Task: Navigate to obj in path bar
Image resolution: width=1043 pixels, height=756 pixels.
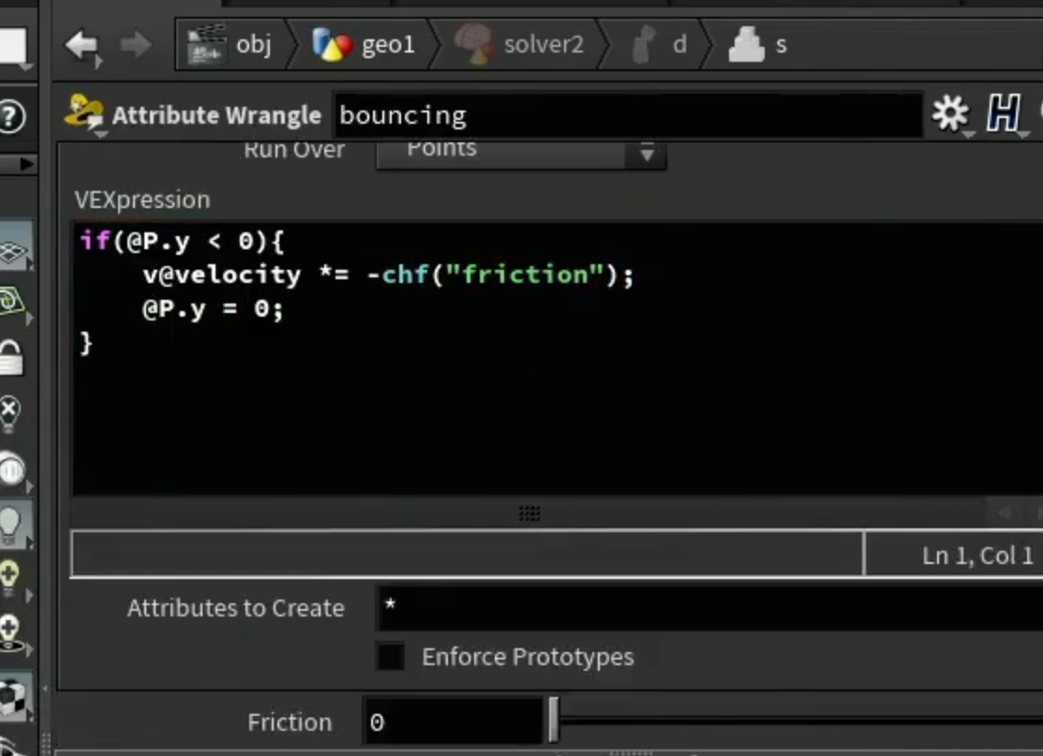Action: coord(231,45)
